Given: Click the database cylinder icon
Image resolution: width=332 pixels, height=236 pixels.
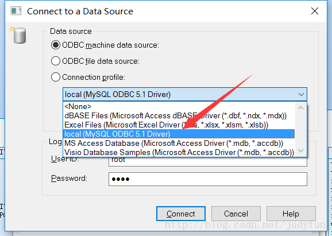Looking at the screenshot, I should tap(18, 35).
